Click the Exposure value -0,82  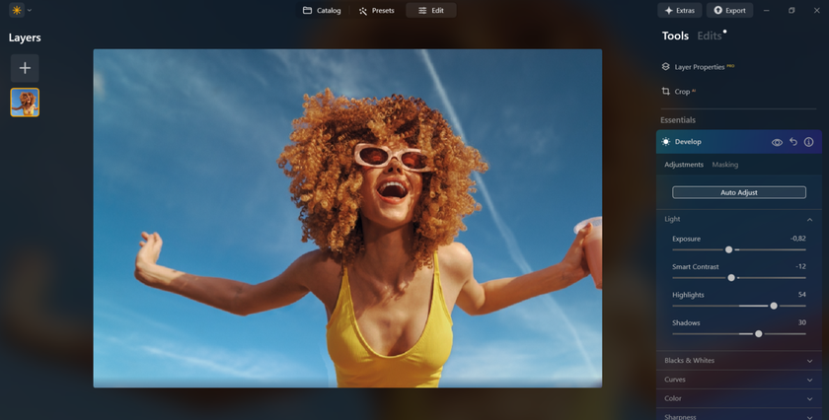797,239
